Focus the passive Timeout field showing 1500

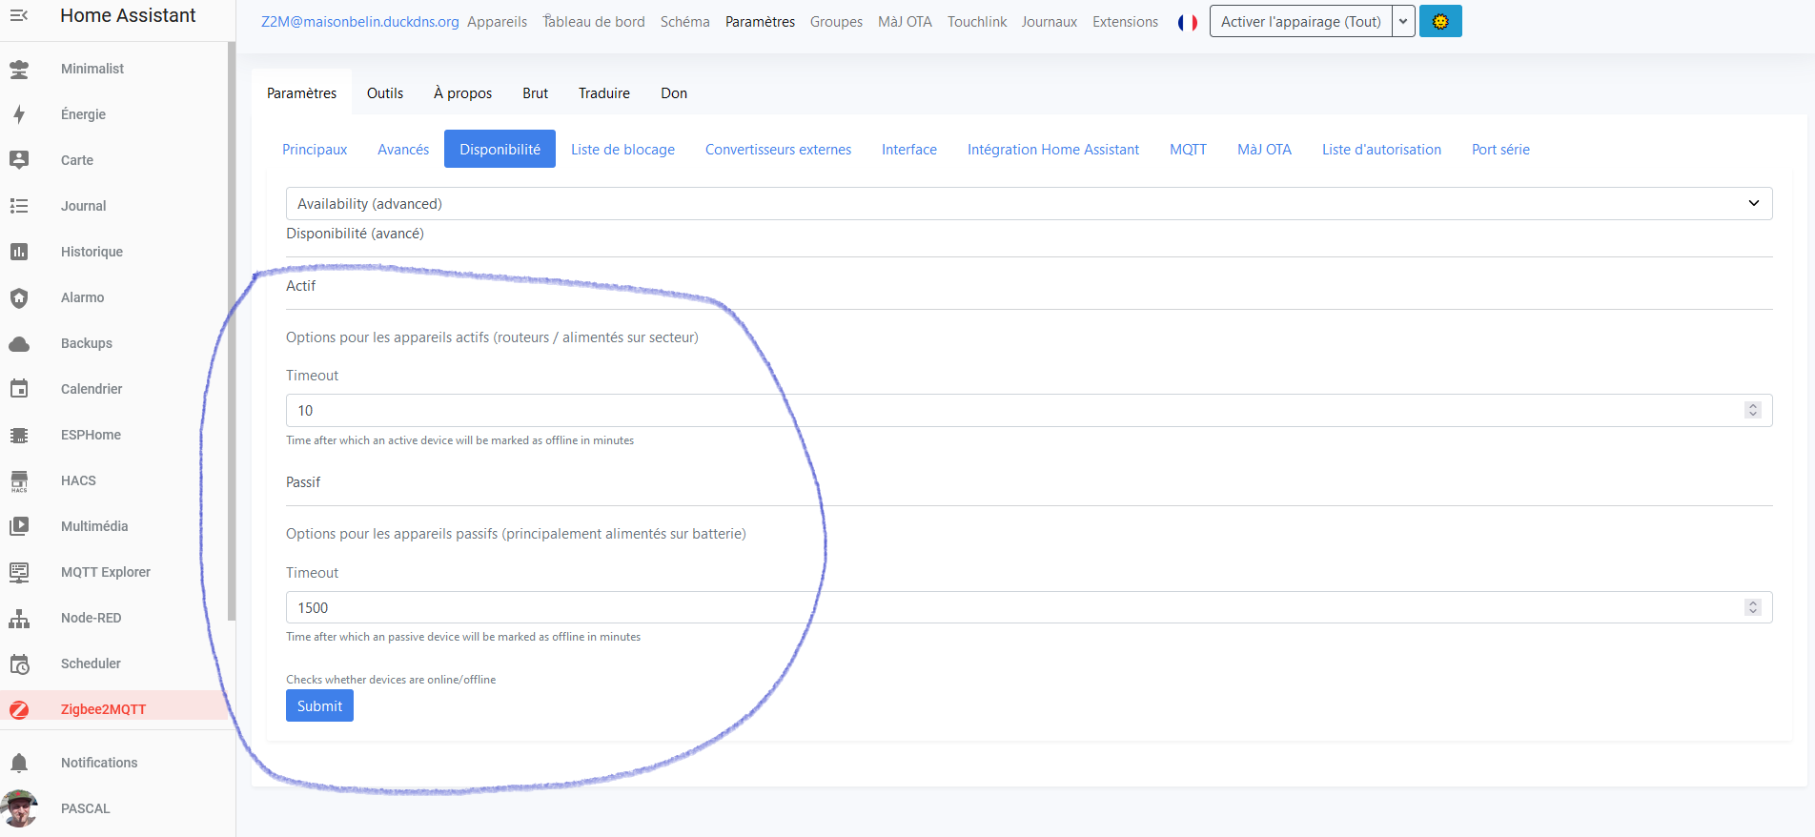(1029, 607)
